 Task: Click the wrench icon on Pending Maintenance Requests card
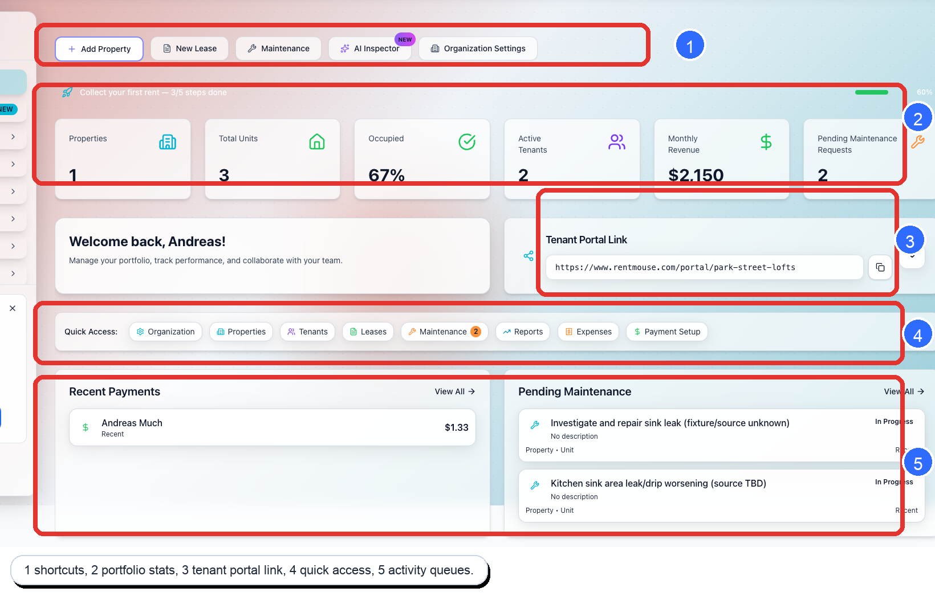click(918, 142)
